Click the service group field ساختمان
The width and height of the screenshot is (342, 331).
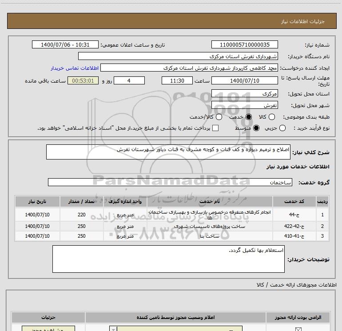(170, 183)
